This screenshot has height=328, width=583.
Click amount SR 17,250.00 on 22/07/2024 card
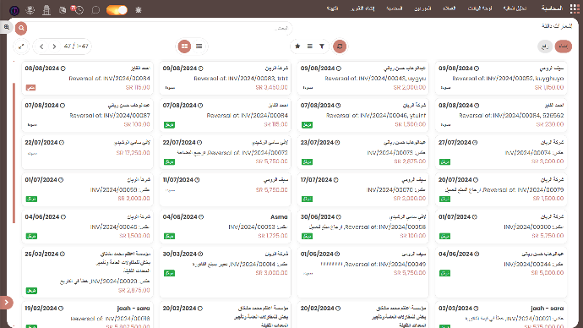[133, 153]
